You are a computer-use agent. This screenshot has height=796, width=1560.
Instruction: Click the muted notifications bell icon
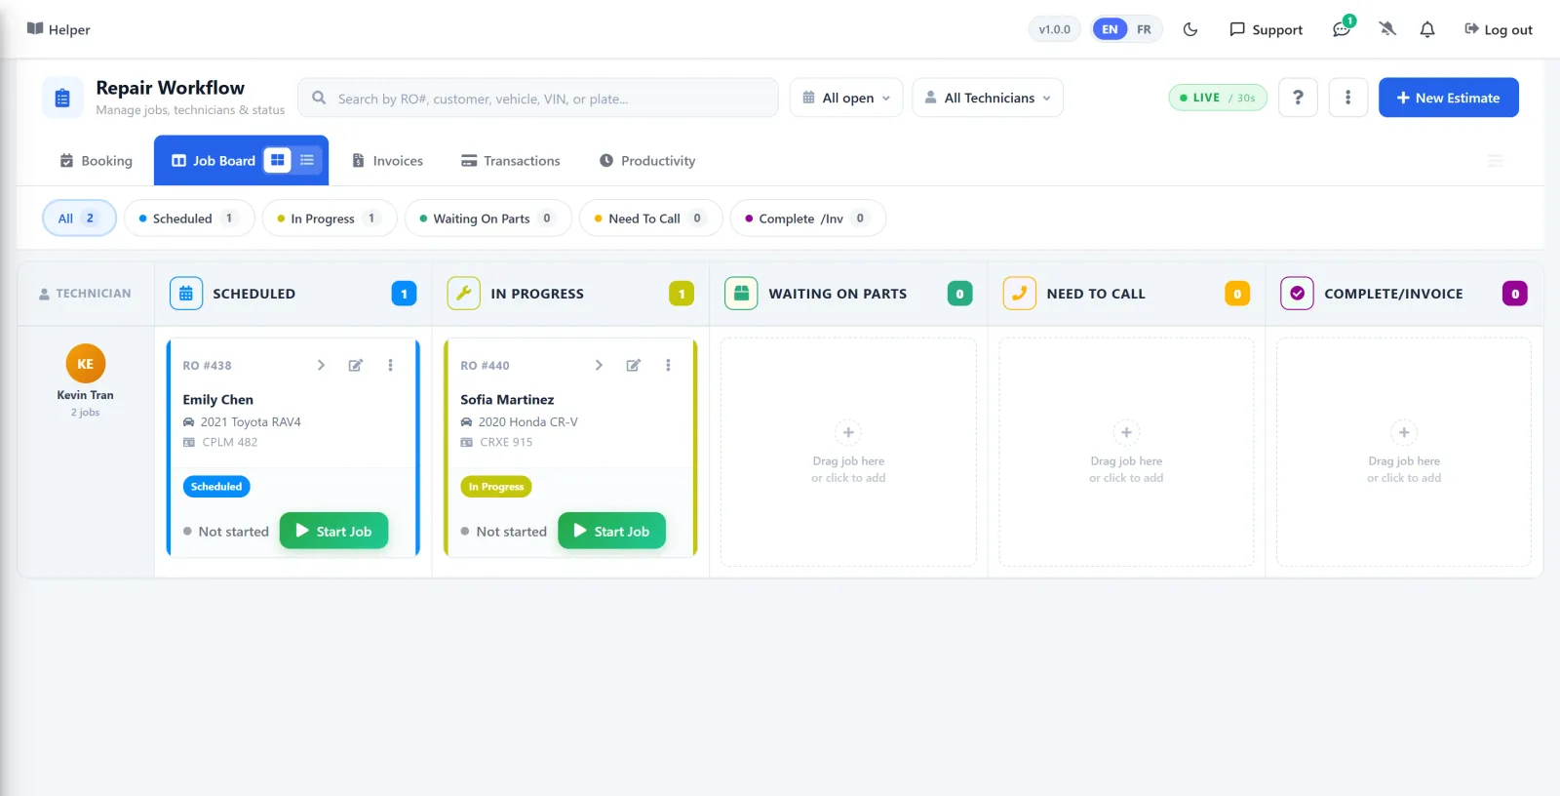click(x=1387, y=29)
